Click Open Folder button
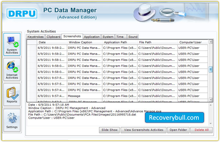Screen dimensions: 220x142 (178, 130)
